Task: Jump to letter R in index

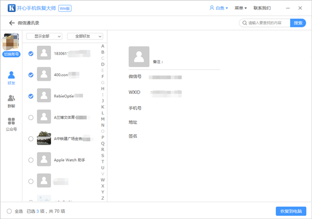Action: tap(102, 149)
